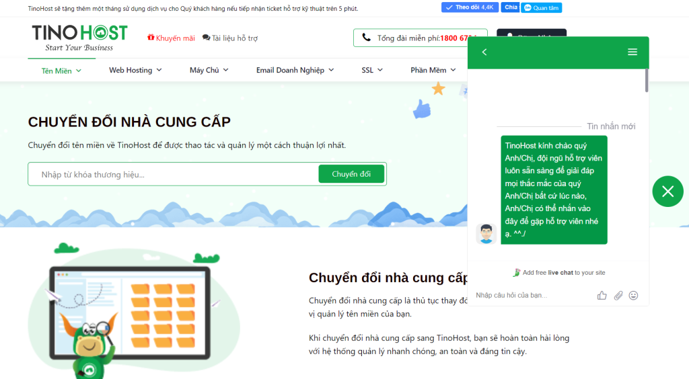The height and width of the screenshot is (379, 689).
Task: Expand the Web Hosting dropdown chevron
Action: pyautogui.click(x=159, y=70)
